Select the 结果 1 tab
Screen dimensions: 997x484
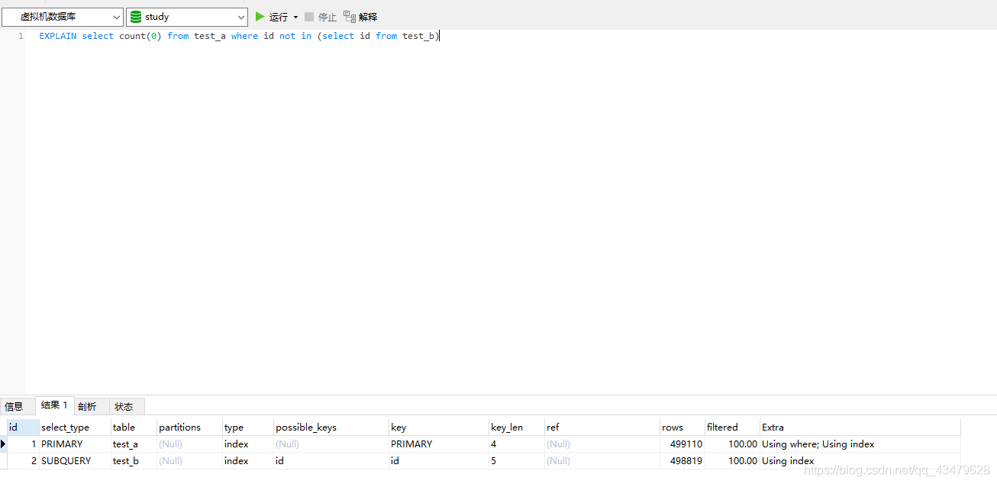(54, 405)
